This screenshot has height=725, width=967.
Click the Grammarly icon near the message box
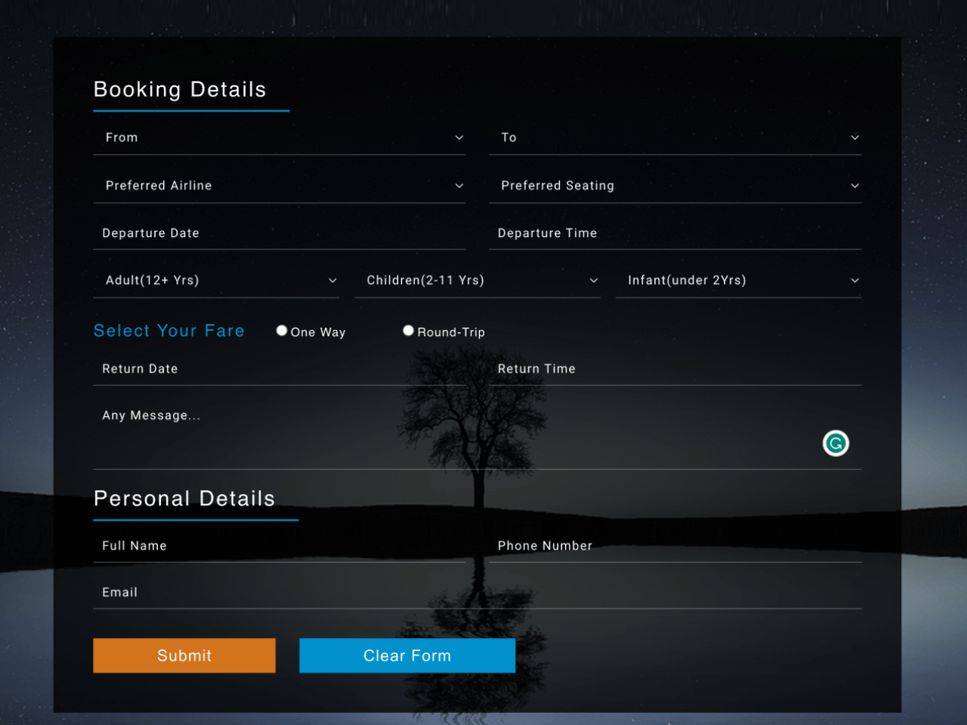point(836,443)
